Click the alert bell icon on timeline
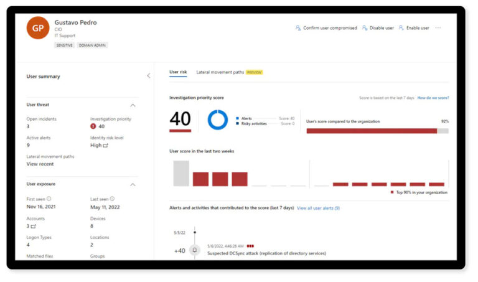The width and height of the screenshot is (478, 282). click(194, 250)
